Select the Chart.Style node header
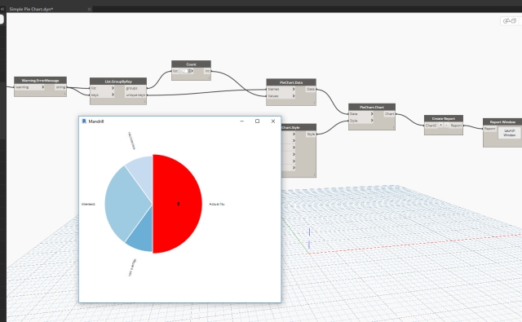Screen dimensions: 522x322 (299, 127)
